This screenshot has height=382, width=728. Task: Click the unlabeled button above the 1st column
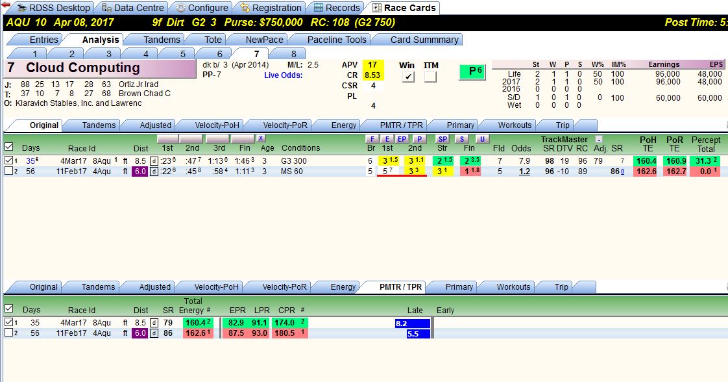tap(167, 139)
